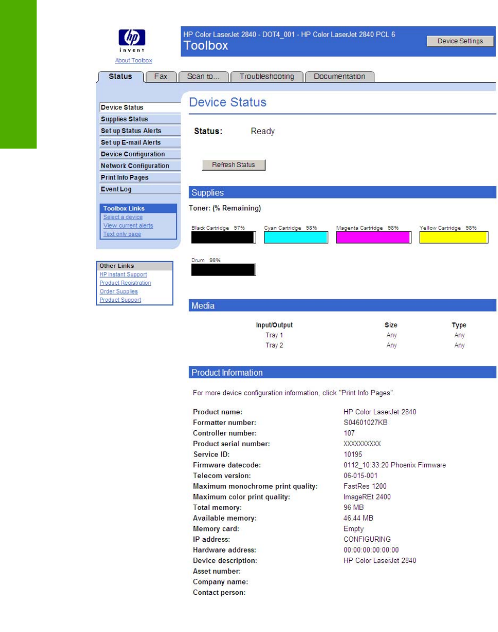The width and height of the screenshot is (498, 632).
Task: Open the Event Log page
Action: click(x=140, y=189)
